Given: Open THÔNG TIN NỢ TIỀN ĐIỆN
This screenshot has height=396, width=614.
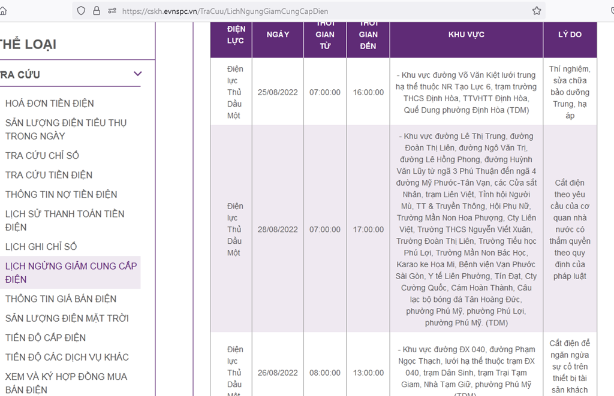Looking at the screenshot, I should [x=61, y=195].
